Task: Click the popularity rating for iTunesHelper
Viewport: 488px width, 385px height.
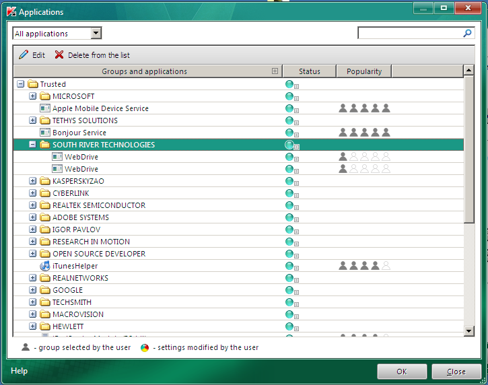Action: [364, 266]
